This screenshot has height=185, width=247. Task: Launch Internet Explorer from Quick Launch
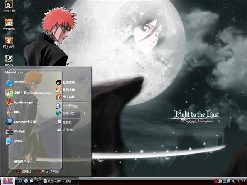pyautogui.click(x=20, y=181)
